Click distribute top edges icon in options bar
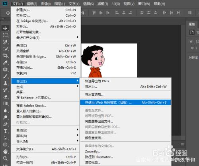Screen dimensions: 199x166 coord(142,13)
